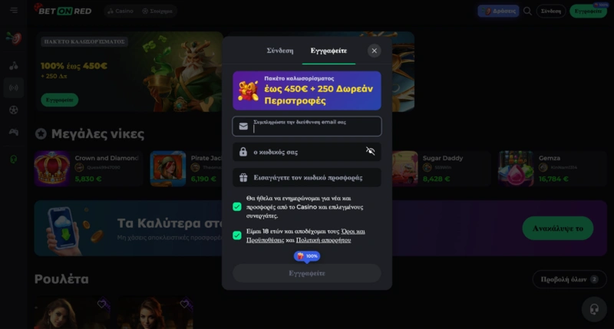Click the Προβολή όλων button for roulette
The image size is (614, 329).
tap(569, 279)
